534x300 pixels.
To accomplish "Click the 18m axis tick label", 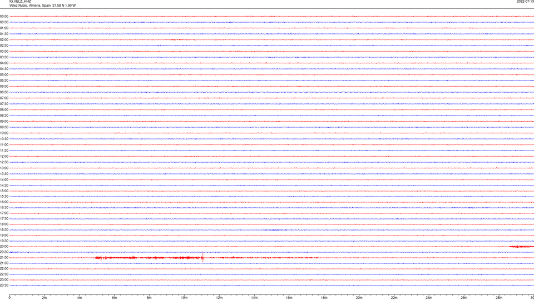I will coord(324,298).
